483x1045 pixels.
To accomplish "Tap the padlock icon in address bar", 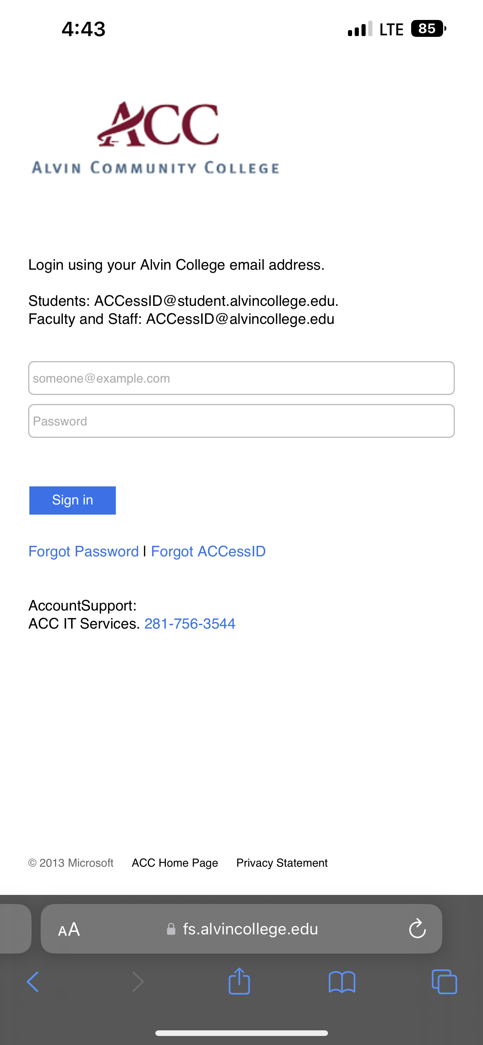I will tap(171, 929).
